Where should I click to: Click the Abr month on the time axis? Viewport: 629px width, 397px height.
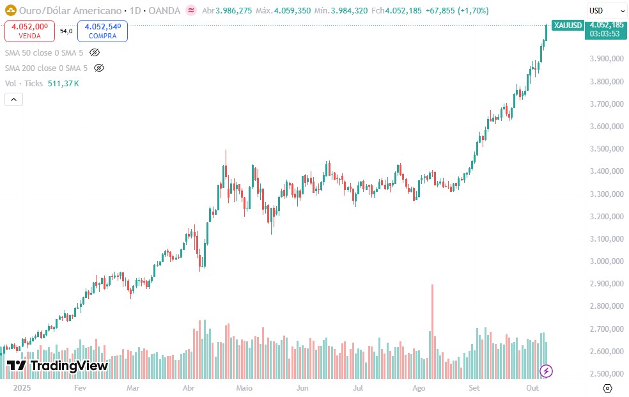pyautogui.click(x=189, y=388)
